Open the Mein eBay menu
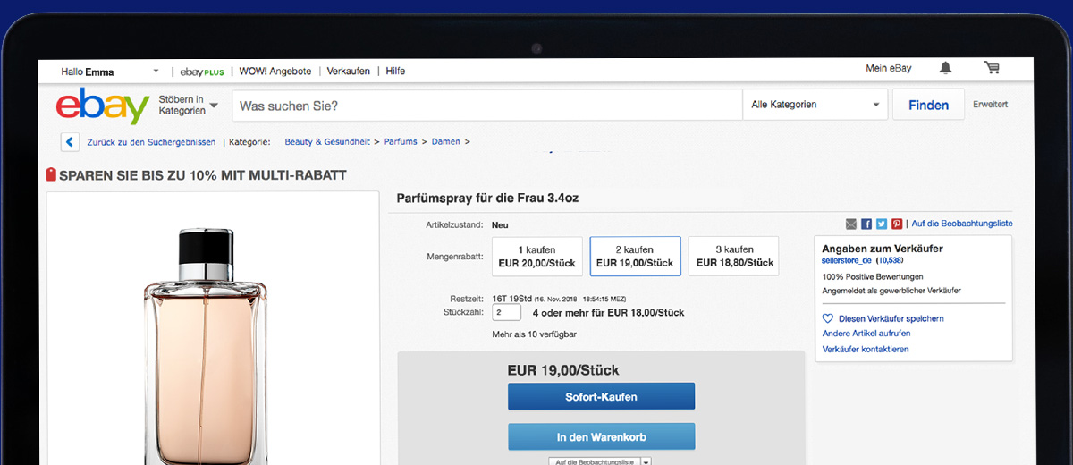The width and height of the screenshot is (1073, 465). pyautogui.click(x=889, y=69)
